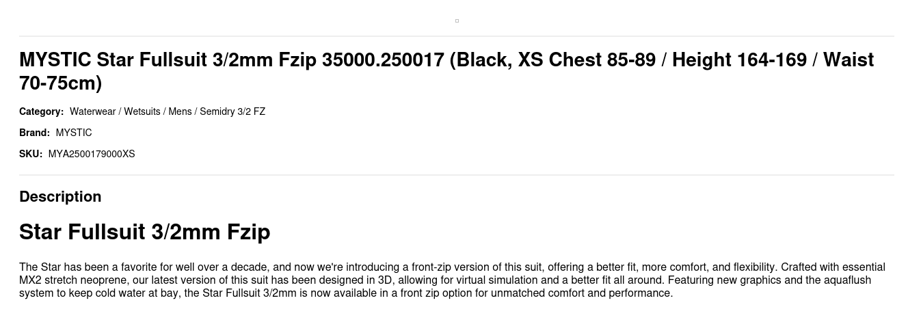Select the Mens category breadcrumb
This screenshot has height=320, width=908.
click(x=180, y=111)
